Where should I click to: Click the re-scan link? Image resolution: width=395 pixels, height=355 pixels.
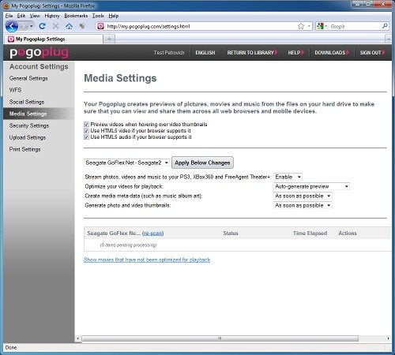pos(152,234)
